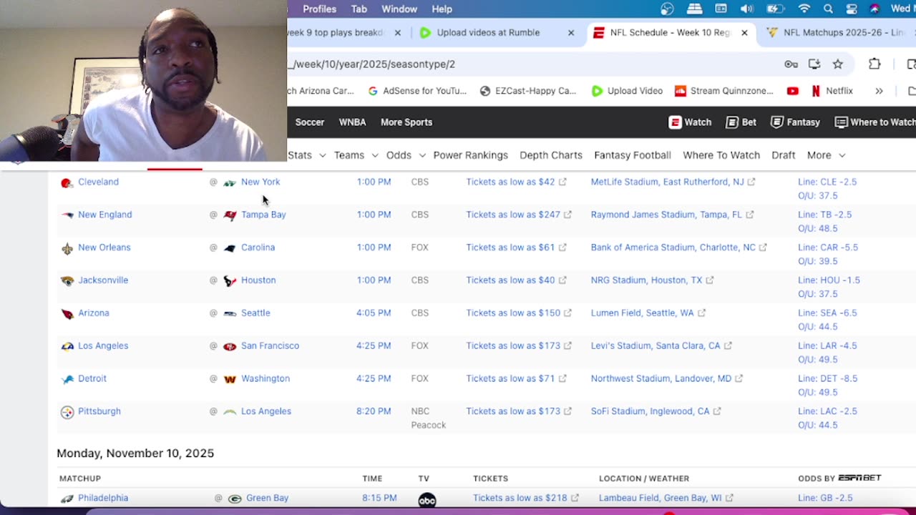Open the Help menu
916x515 pixels.
coord(442,9)
